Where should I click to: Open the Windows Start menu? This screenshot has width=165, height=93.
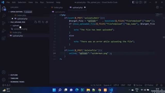click(54, 90)
